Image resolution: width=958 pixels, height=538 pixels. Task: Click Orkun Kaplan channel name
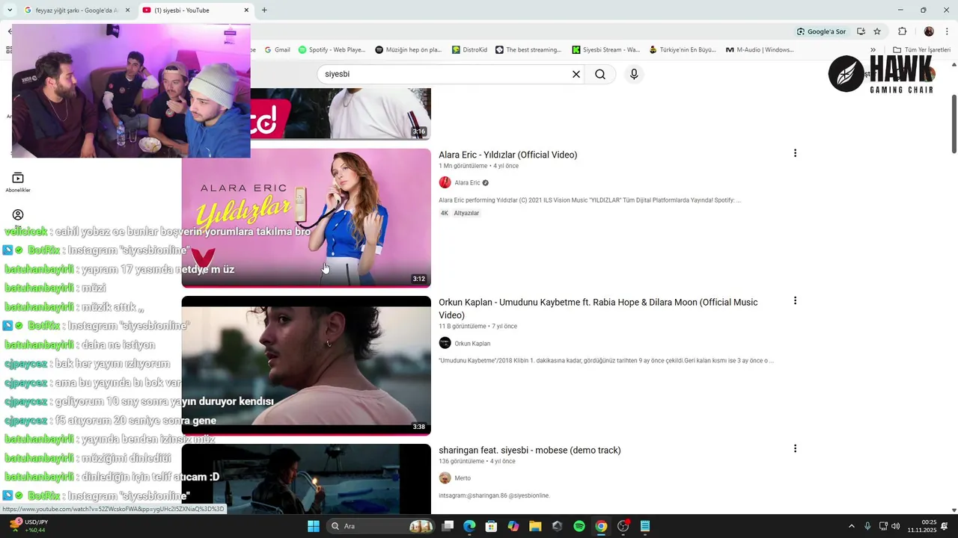pos(472,344)
